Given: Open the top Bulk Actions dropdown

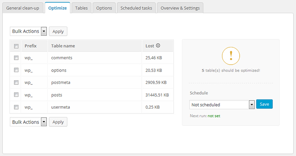Looking at the screenshot, I should 28,31.
